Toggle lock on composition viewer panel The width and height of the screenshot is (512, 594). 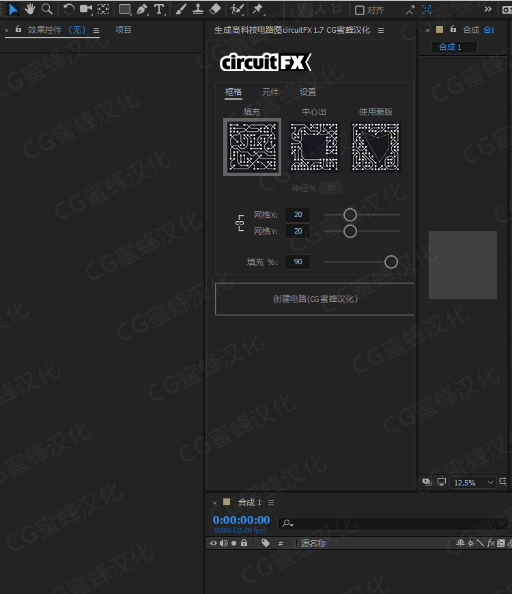[x=453, y=29]
